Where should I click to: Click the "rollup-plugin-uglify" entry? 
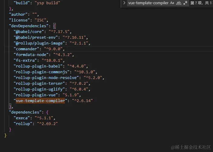pos(39,89)
